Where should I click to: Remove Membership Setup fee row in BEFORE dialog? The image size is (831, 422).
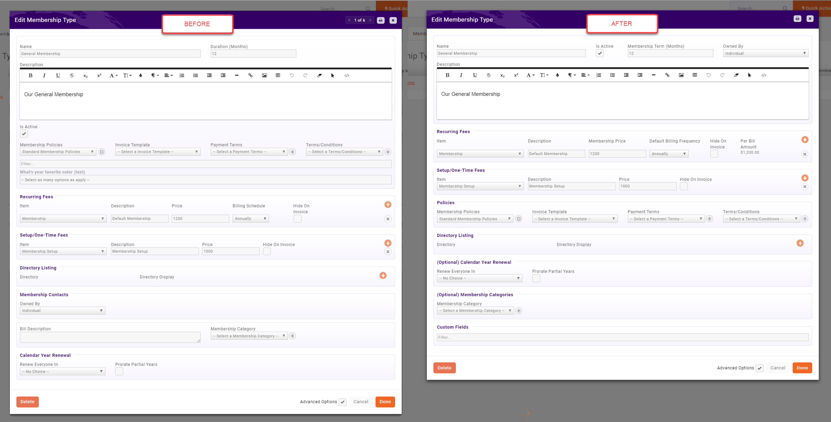tap(388, 252)
